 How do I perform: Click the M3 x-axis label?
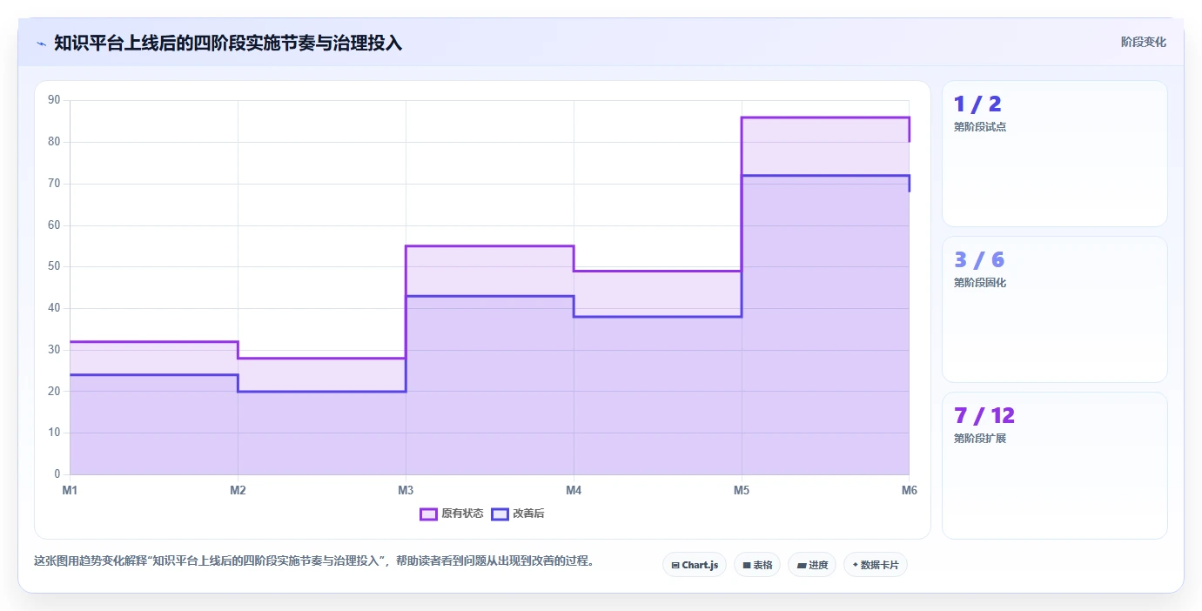[406, 490]
